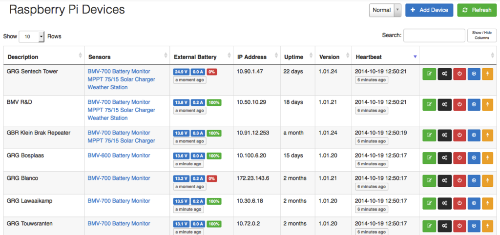Open Weather Station link for BMV R&D
The image size is (500, 235).
(x=107, y=118)
